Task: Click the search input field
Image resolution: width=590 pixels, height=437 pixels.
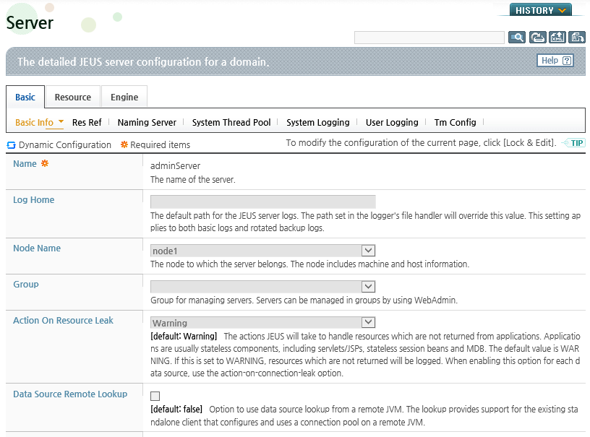Action: pyautogui.click(x=429, y=38)
